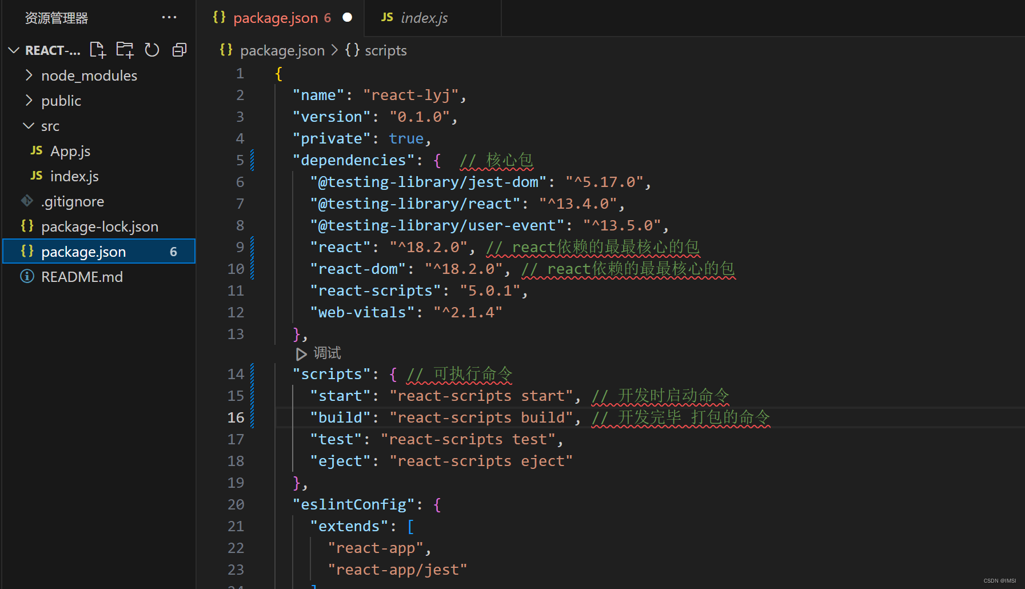
Task: Click the "dependencies" key
Action: click(x=354, y=160)
